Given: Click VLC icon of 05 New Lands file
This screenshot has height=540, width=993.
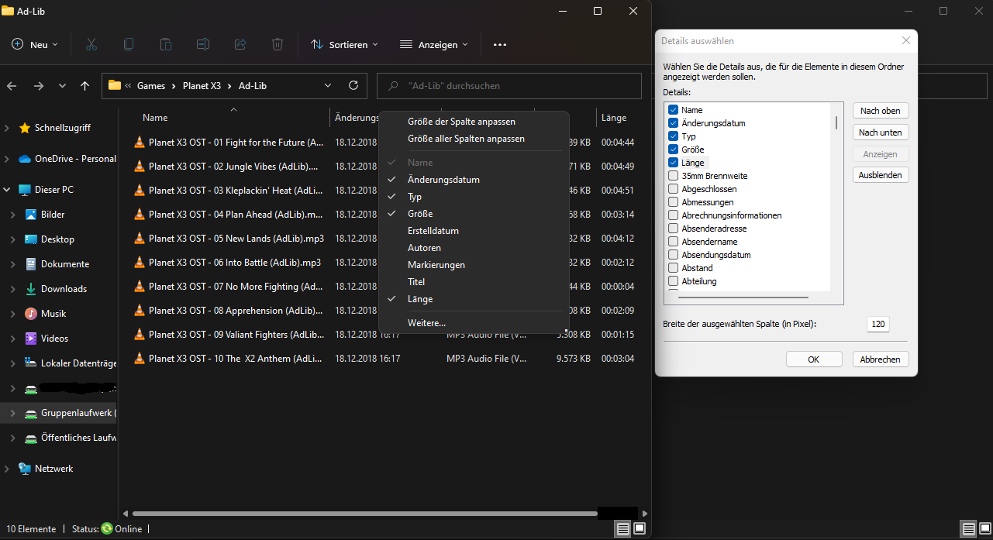Looking at the screenshot, I should point(139,239).
